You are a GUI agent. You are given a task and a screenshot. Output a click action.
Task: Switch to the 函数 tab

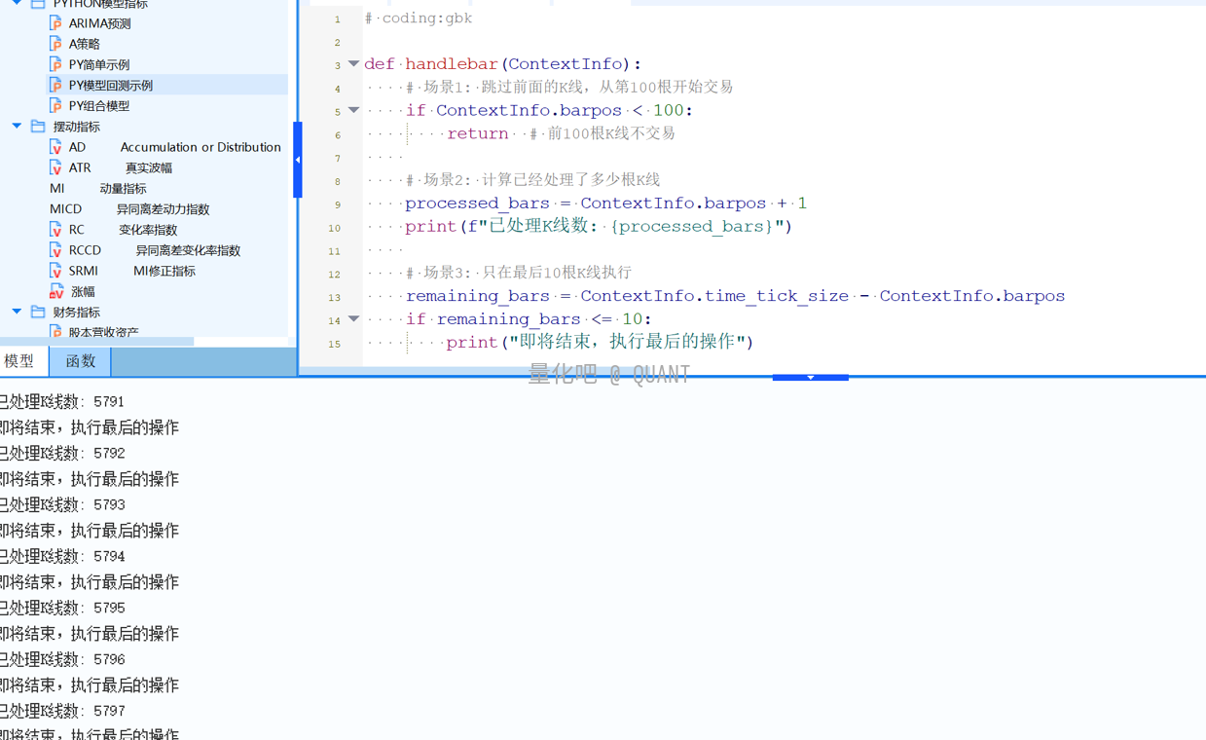tap(80, 361)
